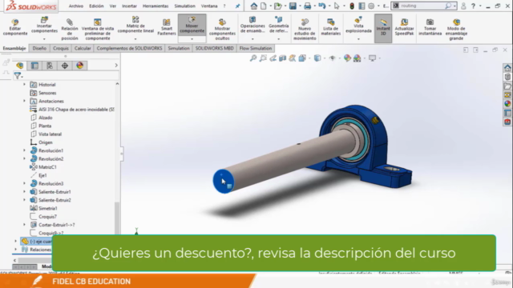Open DimXpertManager crosshair tab
The width and height of the screenshot is (513, 288).
click(65, 66)
